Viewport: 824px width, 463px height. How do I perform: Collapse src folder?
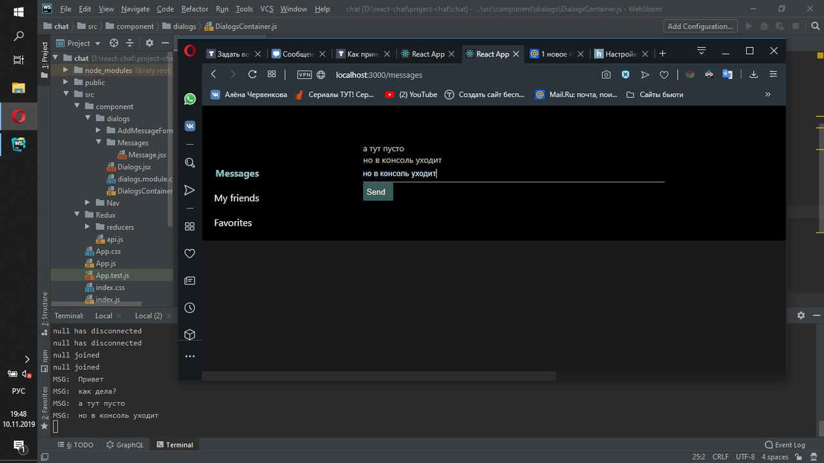click(x=66, y=95)
